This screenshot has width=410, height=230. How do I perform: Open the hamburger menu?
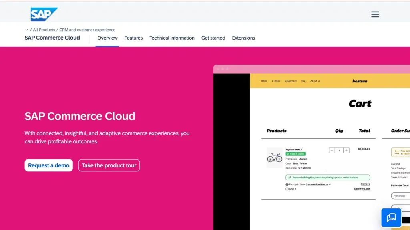pos(375,14)
